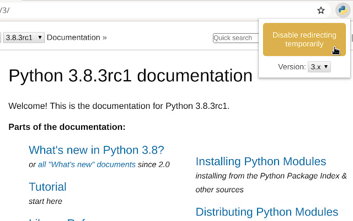This screenshot has width=353, height=221.
Task: Click the Python extension icon
Action: click(x=343, y=10)
